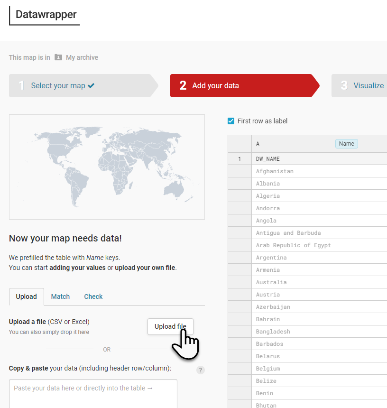This screenshot has height=408, width=387.
Task: Switch to the Match tab
Action: [x=60, y=297]
